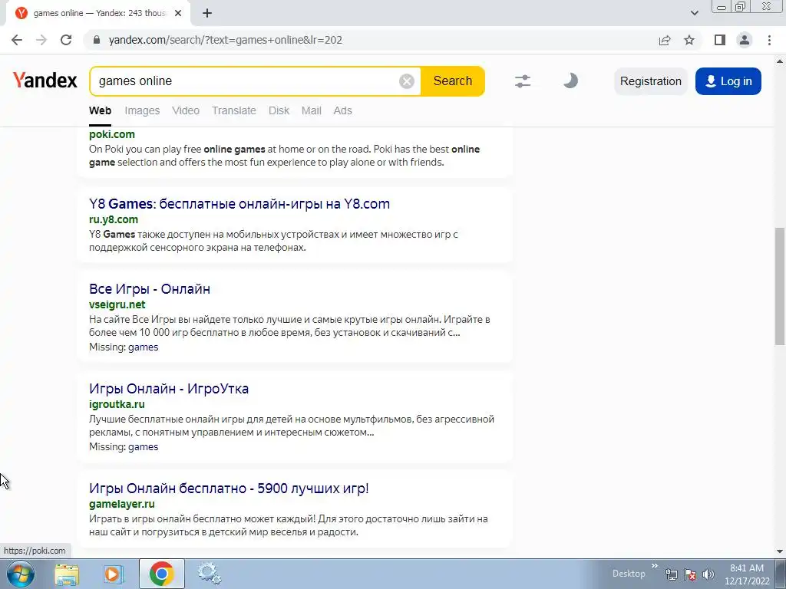Click the scrollbar down arrow
Screen dimensions: 786x589
(x=780, y=551)
